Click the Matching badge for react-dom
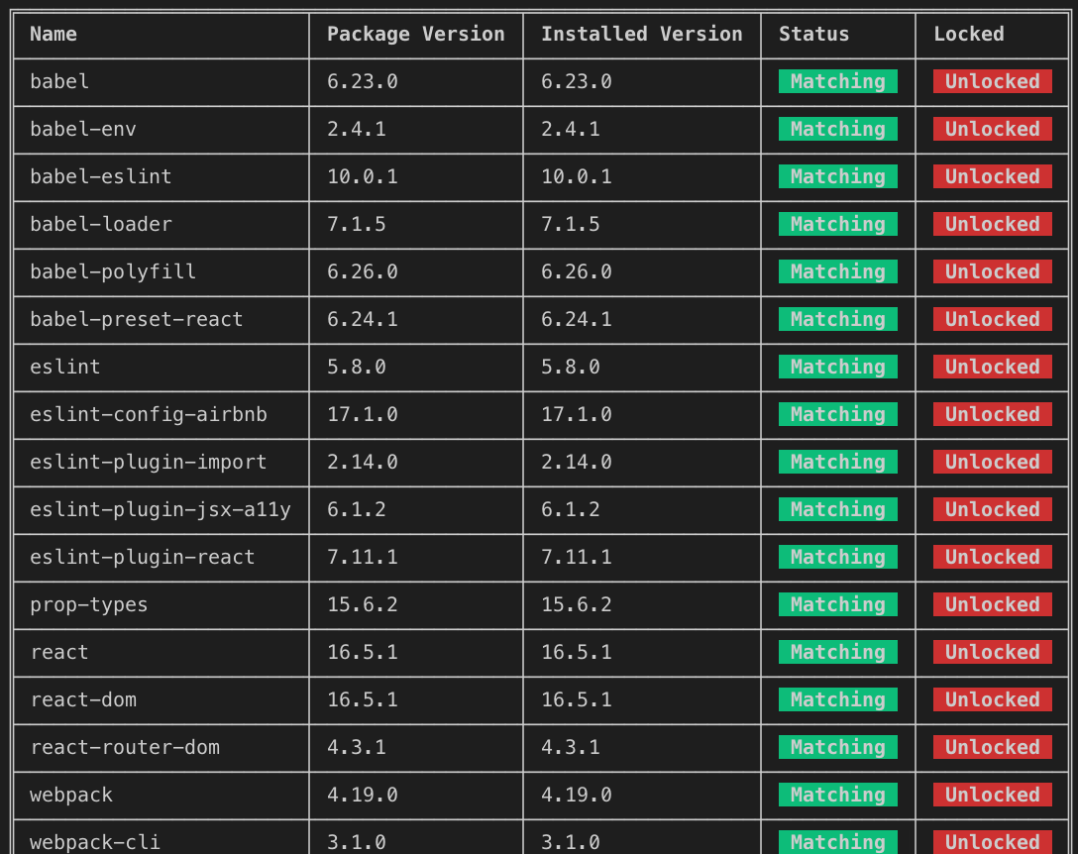 click(838, 699)
